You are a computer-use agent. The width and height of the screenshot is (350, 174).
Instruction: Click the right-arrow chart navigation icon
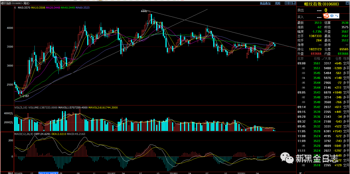[290, 3]
